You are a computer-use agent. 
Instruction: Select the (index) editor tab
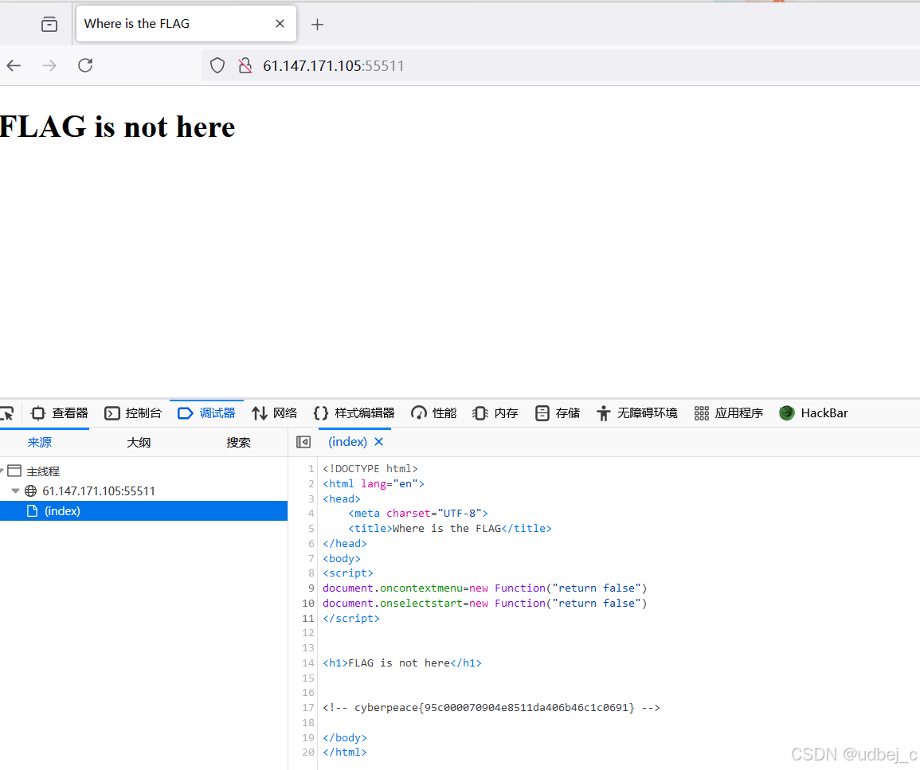click(347, 442)
